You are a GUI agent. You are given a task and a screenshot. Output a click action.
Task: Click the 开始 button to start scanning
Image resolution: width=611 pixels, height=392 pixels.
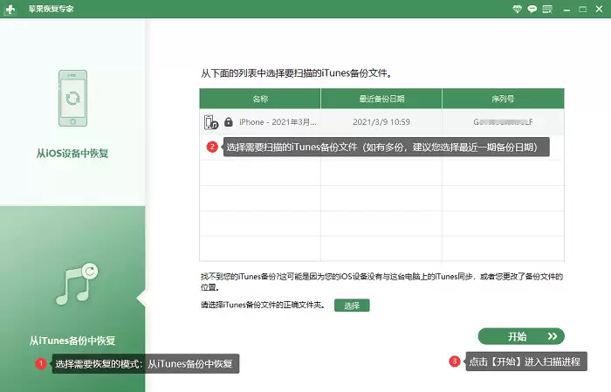[x=521, y=336]
